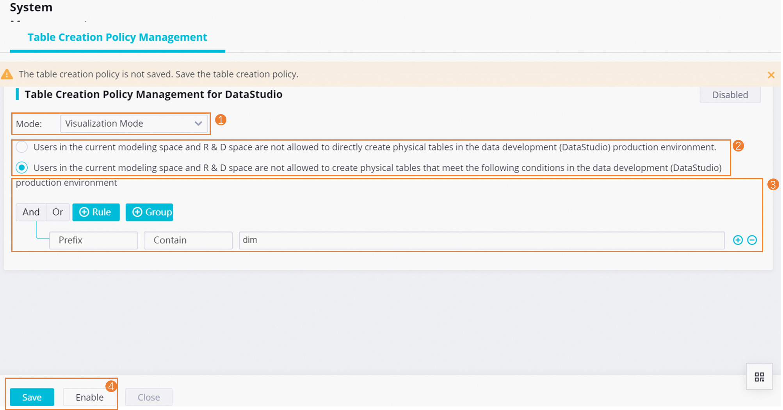Screen dimensions: 783x410
Task: Add a new Rule
Action: [x=96, y=212]
